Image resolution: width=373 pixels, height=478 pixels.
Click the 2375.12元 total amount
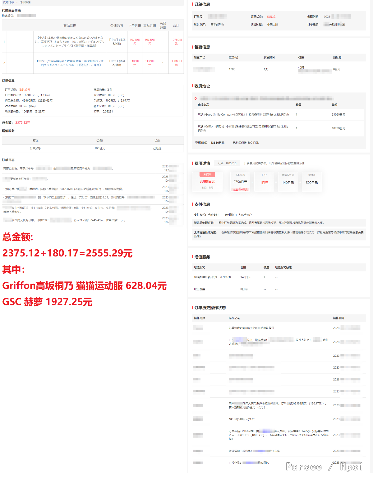click(x=23, y=123)
